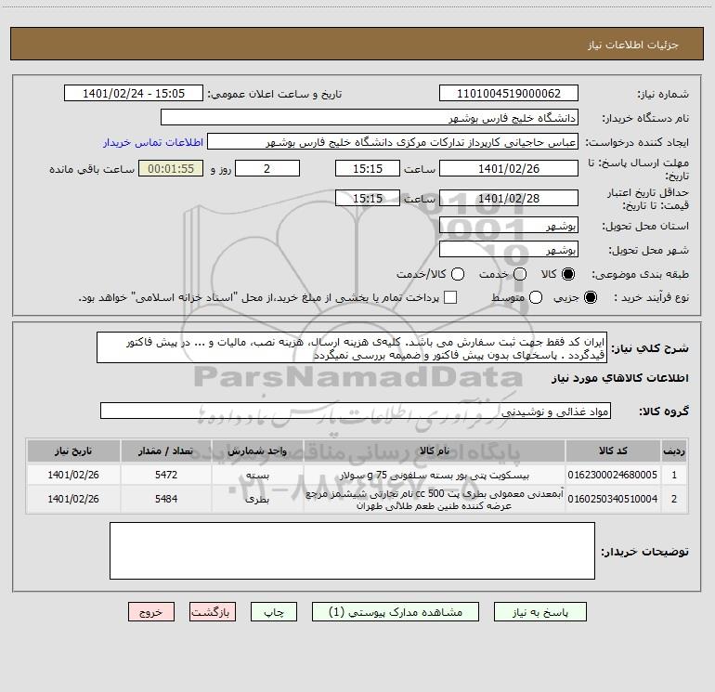Click the delivery city field بوشهر

[x=509, y=250]
